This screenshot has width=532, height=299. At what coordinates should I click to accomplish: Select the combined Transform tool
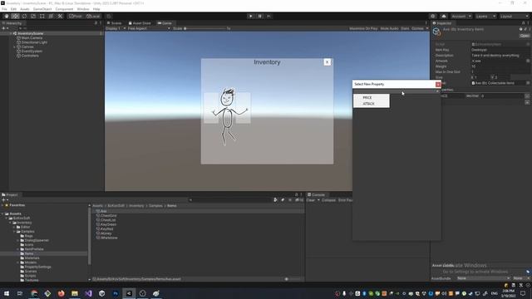point(51,16)
